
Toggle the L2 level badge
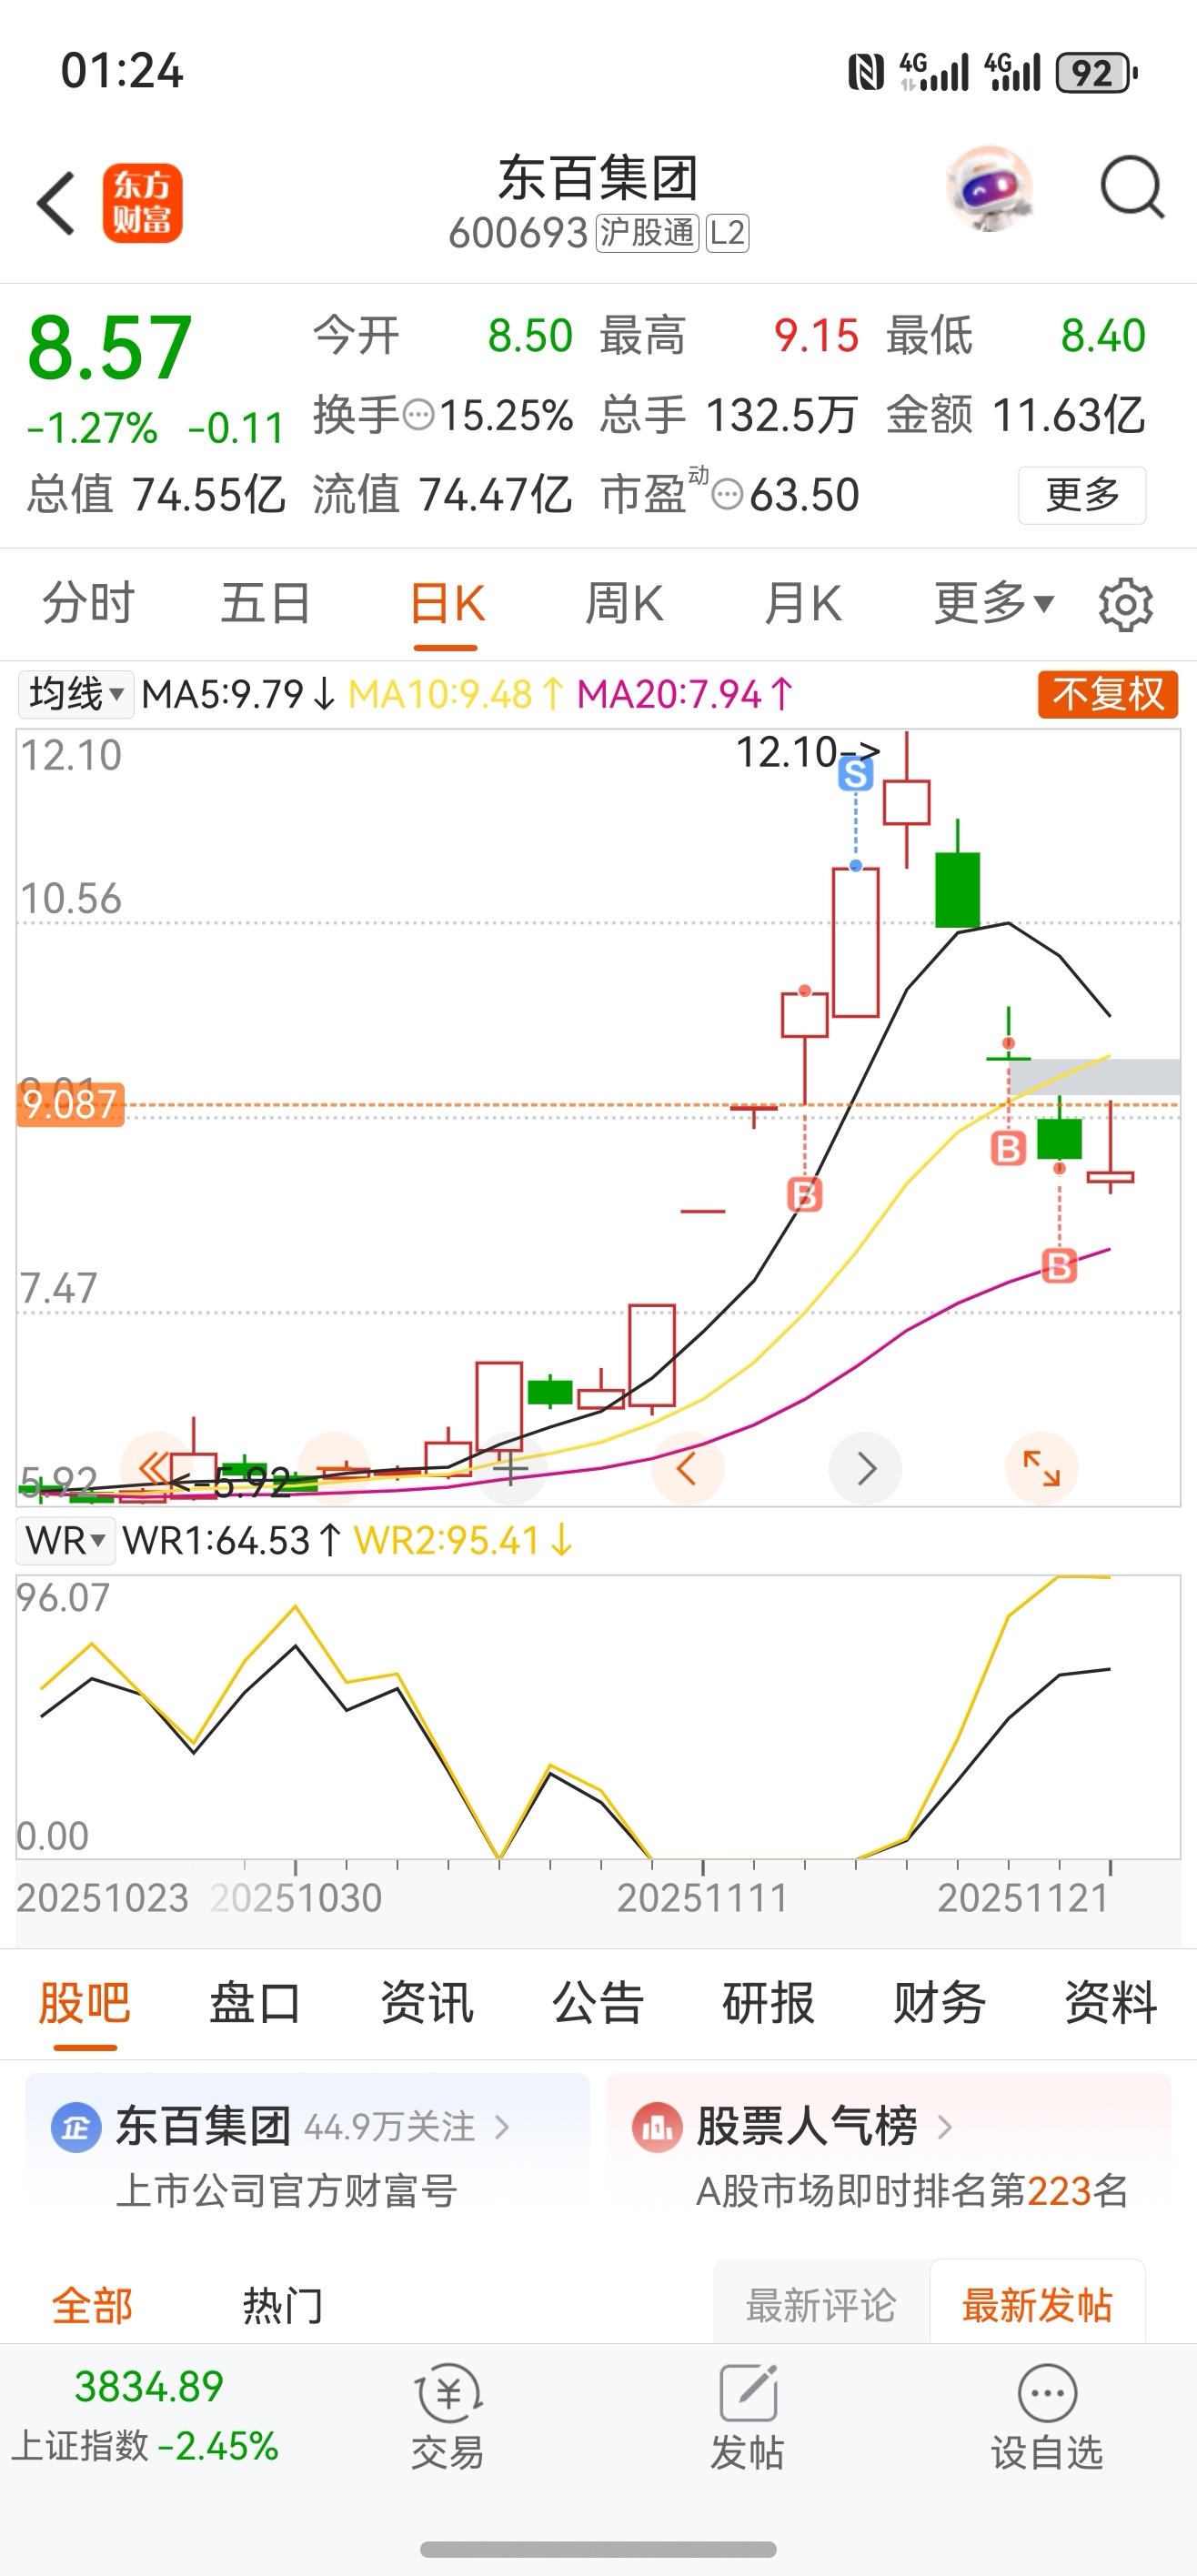(x=727, y=233)
